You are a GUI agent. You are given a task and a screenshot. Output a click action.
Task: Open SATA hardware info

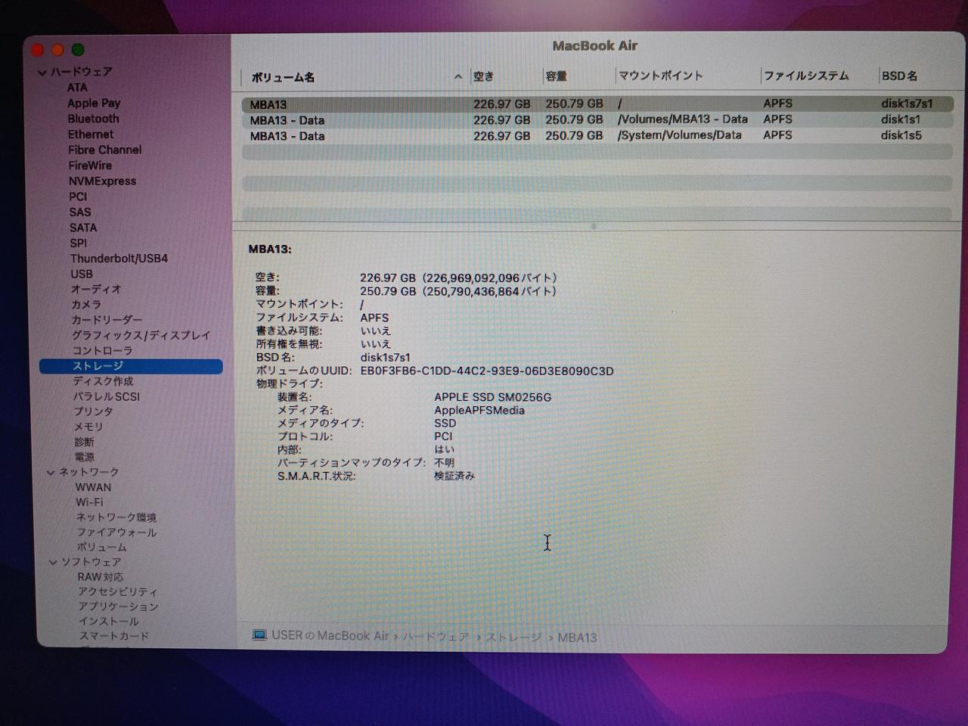pos(83,228)
